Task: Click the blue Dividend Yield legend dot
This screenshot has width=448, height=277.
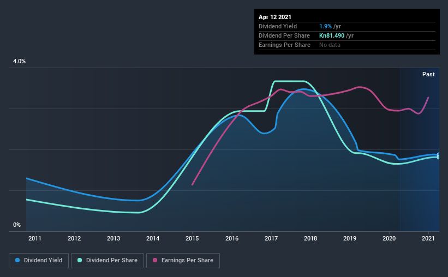Action: click(17, 260)
